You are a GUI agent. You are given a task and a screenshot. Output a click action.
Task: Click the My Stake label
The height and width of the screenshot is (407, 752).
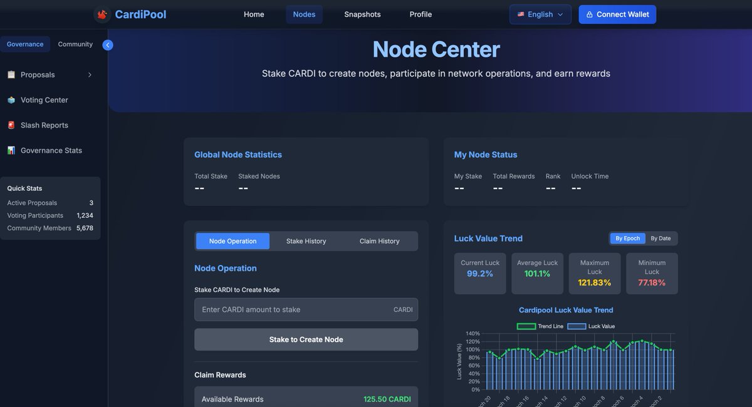[x=468, y=177]
